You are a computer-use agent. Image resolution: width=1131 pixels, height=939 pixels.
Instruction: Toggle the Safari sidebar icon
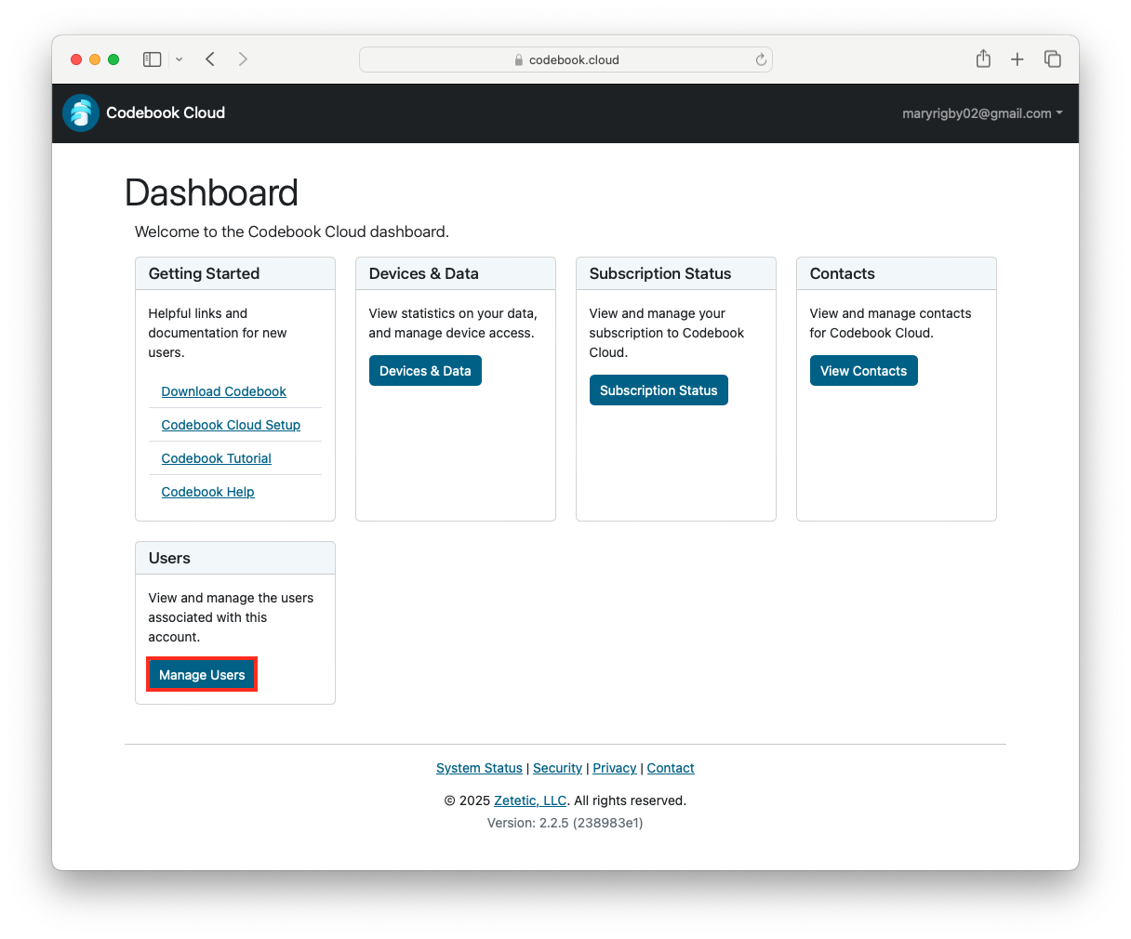(152, 59)
